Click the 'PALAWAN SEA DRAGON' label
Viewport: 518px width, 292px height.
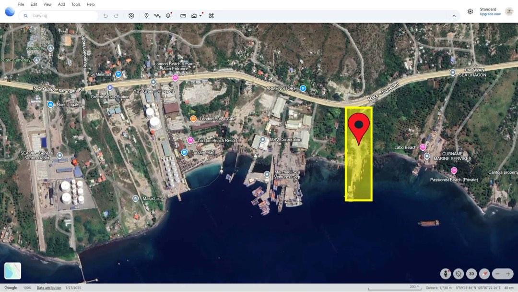click(x=472, y=73)
